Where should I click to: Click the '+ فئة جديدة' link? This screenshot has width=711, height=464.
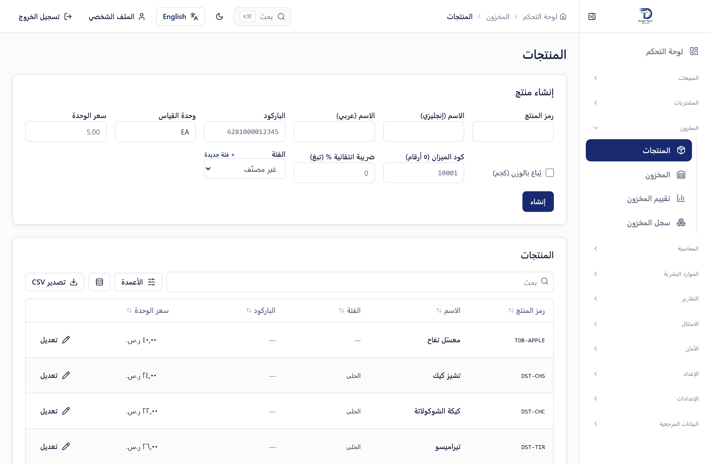pos(219,155)
